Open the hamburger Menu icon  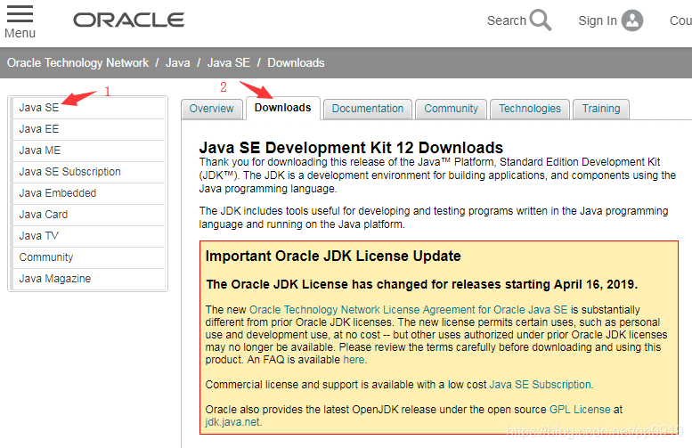pos(20,13)
